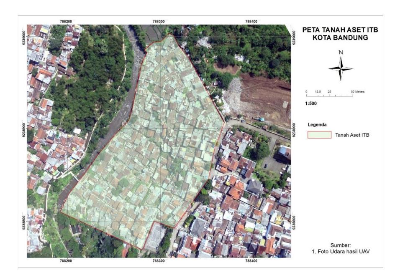Click easting label 788200 on the bottom edge

(66, 261)
